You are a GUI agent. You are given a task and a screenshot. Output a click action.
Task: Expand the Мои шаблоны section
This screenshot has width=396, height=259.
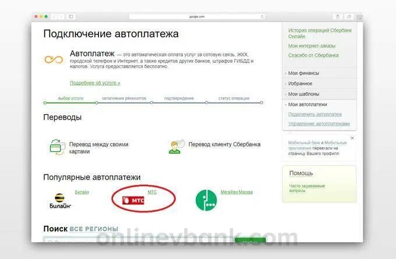pyautogui.click(x=303, y=94)
